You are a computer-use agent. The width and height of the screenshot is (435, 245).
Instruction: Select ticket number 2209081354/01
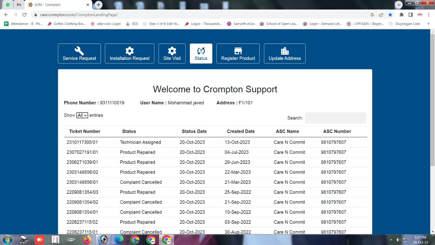(82, 212)
